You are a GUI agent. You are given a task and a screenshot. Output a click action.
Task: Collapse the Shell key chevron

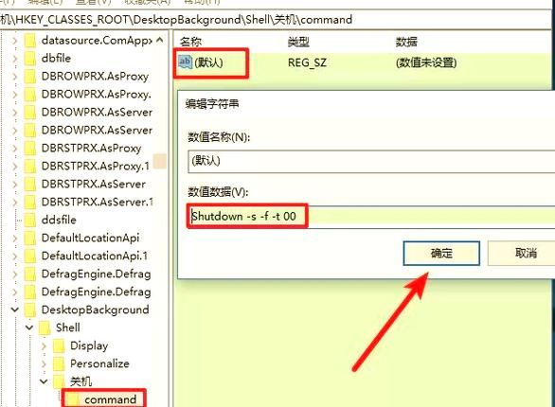point(29,327)
